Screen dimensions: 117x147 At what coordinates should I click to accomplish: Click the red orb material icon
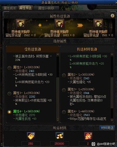(88, 136)
